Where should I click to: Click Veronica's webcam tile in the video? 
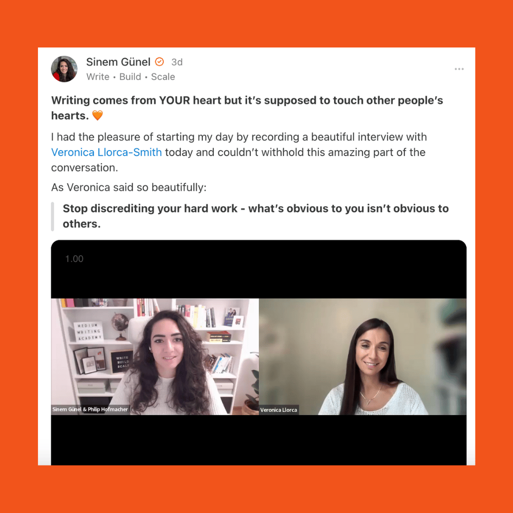coord(362,357)
